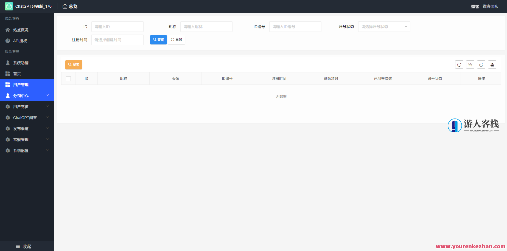Click the orange 搜索 button
Image resolution: width=507 pixels, height=251 pixels.
[74, 64]
